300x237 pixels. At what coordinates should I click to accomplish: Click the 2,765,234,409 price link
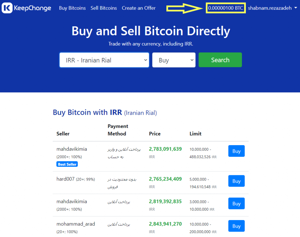pos(165,179)
